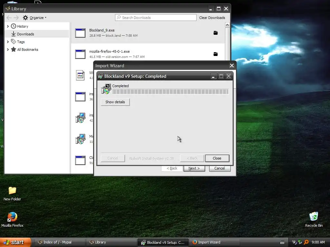Switch to Blockland v9 Setup taskbar item
Viewport: 330px width, 247px height.
[x=163, y=242]
